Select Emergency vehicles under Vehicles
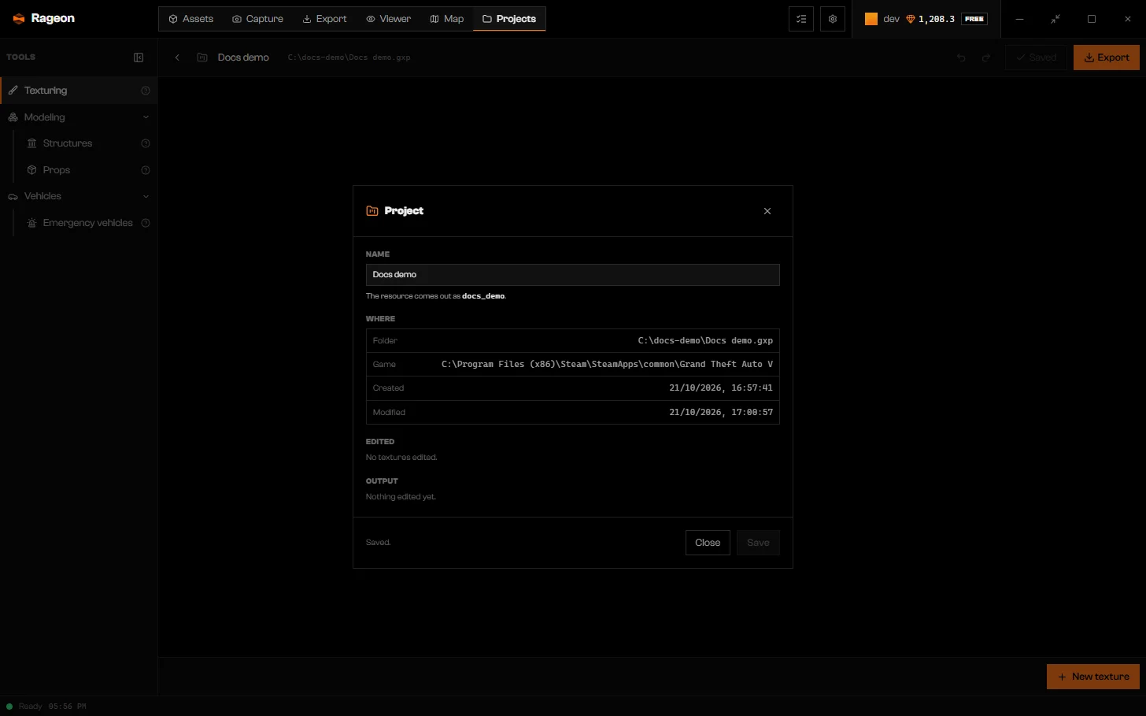The image size is (1146, 716). click(x=86, y=223)
